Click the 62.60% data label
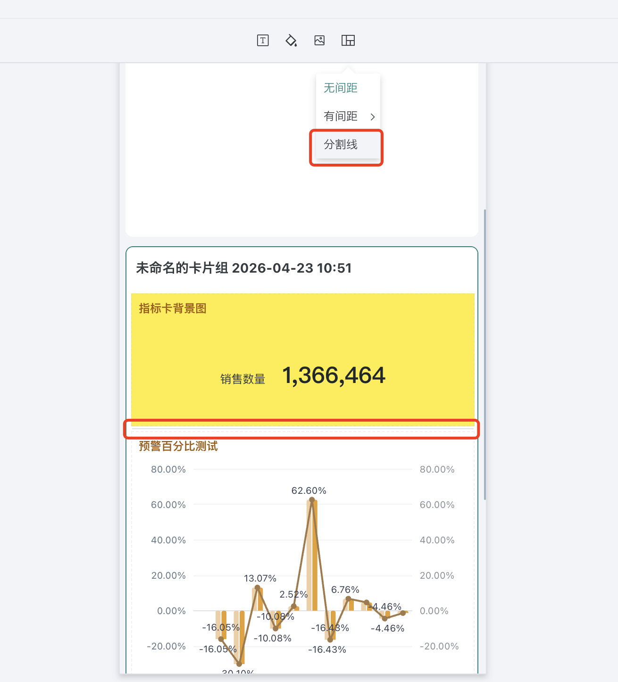 coord(309,491)
